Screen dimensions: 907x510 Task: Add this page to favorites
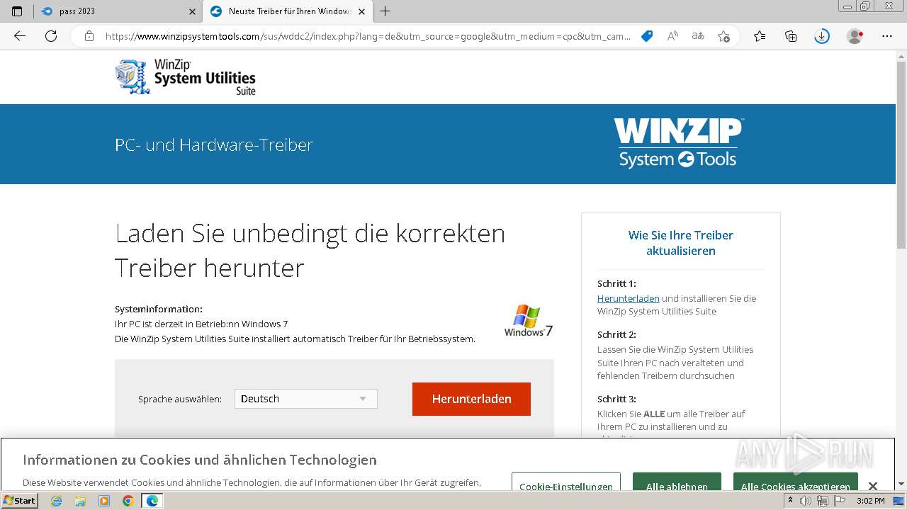tap(723, 36)
